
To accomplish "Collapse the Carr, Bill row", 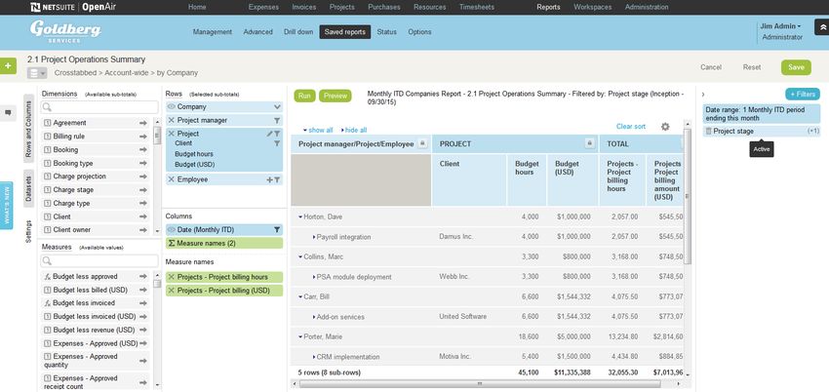I will tap(300, 296).
